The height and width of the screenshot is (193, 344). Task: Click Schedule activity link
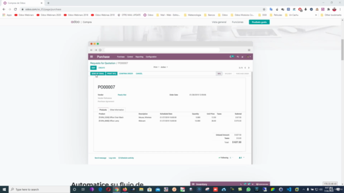126,158
